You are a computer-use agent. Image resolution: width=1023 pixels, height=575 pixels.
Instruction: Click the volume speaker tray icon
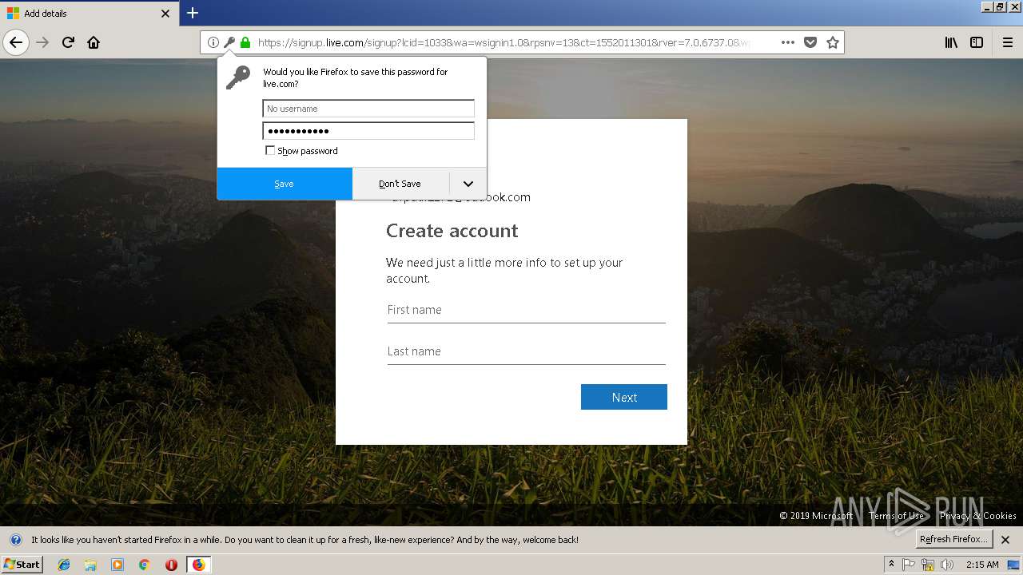click(x=947, y=565)
